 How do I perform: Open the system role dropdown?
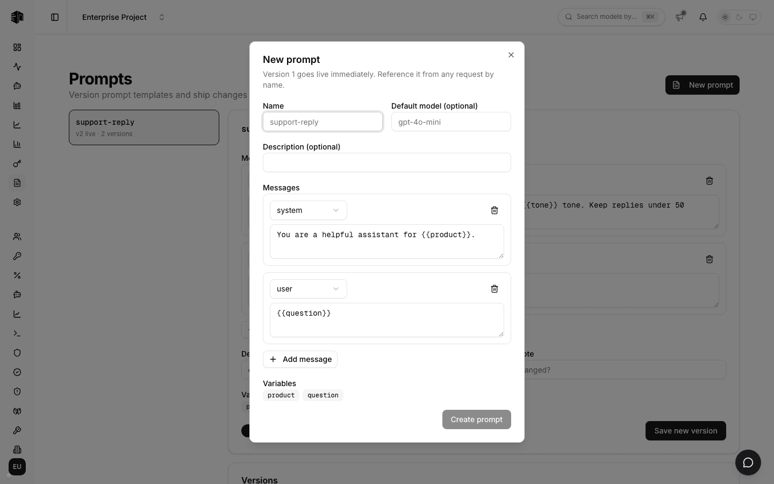coord(308,210)
